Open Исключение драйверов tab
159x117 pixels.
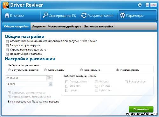point(65,26)
